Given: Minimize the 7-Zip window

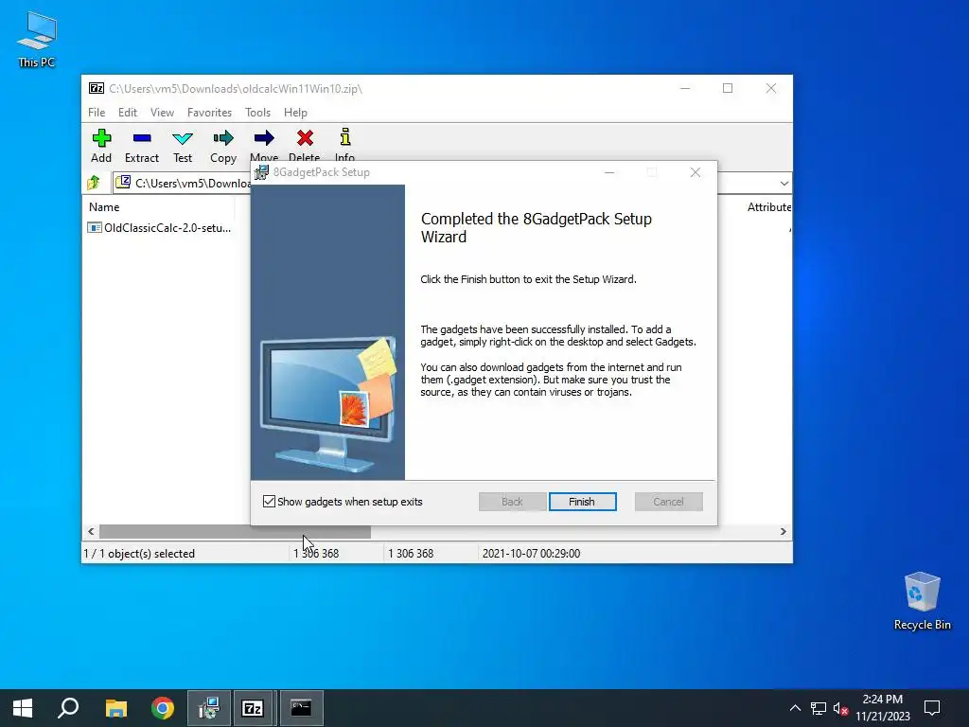Looking at the screenshot, I should [685, 88].
